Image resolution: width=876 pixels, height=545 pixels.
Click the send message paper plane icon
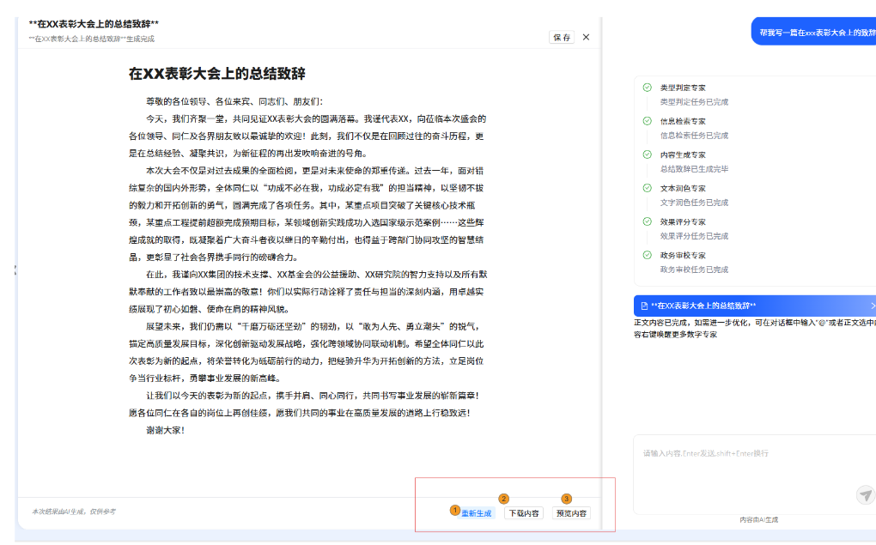[x=865, y=495]
